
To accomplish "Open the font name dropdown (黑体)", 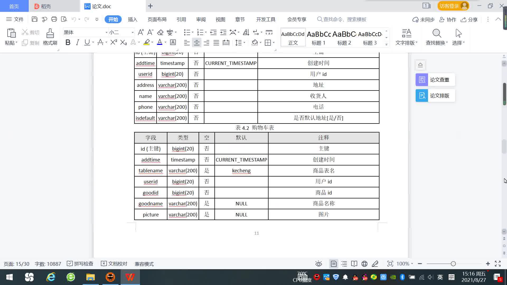I will coord(106,32).
